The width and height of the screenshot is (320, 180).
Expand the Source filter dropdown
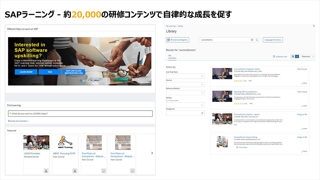185,84
